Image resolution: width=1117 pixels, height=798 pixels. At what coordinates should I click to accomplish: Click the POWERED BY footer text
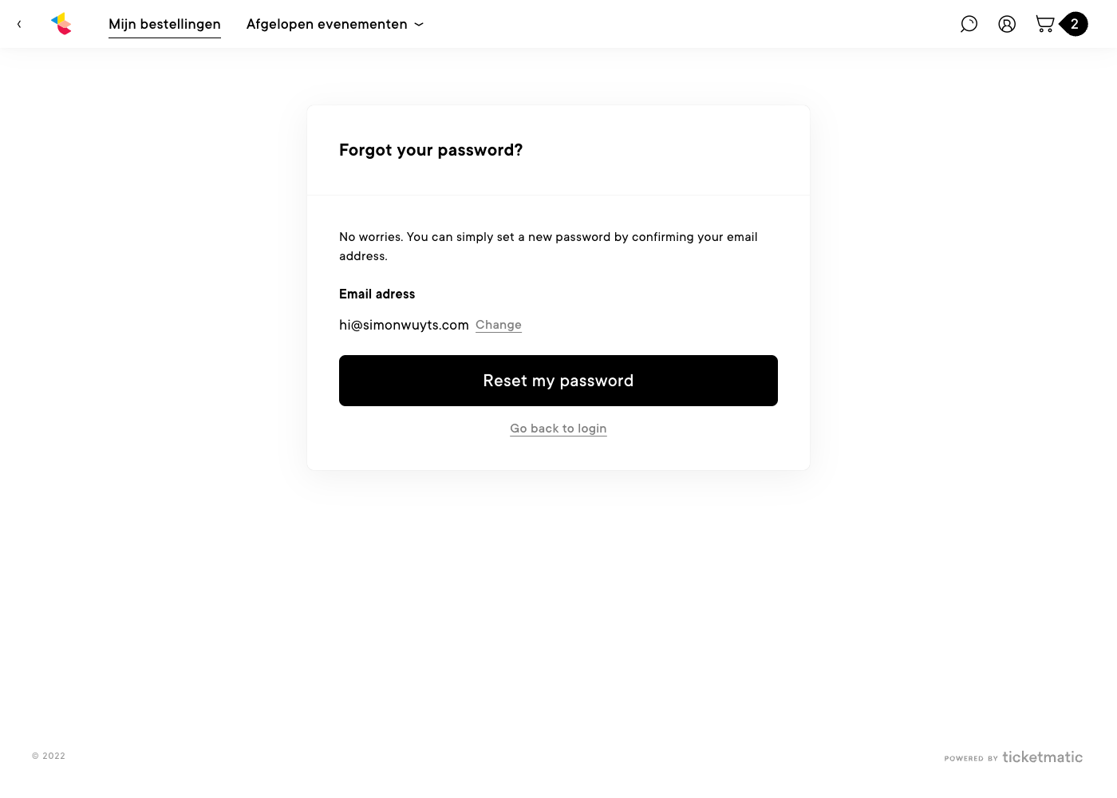(x=971, y=758)
